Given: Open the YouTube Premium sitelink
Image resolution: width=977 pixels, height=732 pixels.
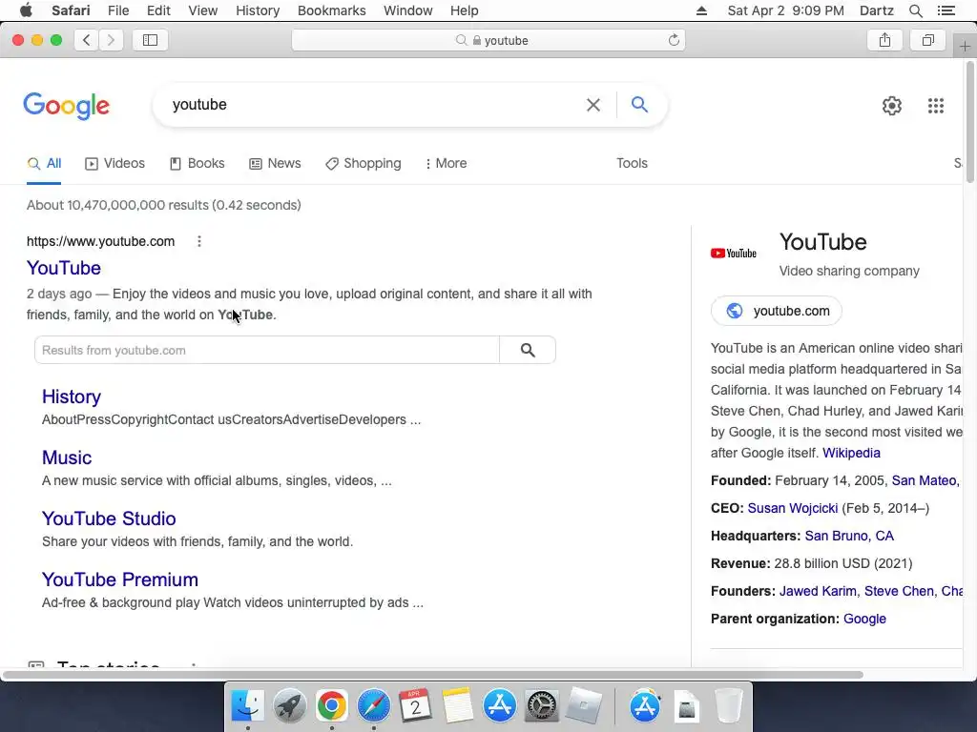Looking at the screenshot, I should coord(119,580).
